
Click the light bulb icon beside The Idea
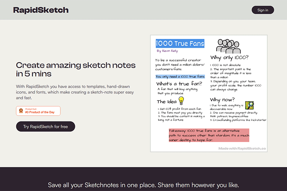tap(181, 100)
